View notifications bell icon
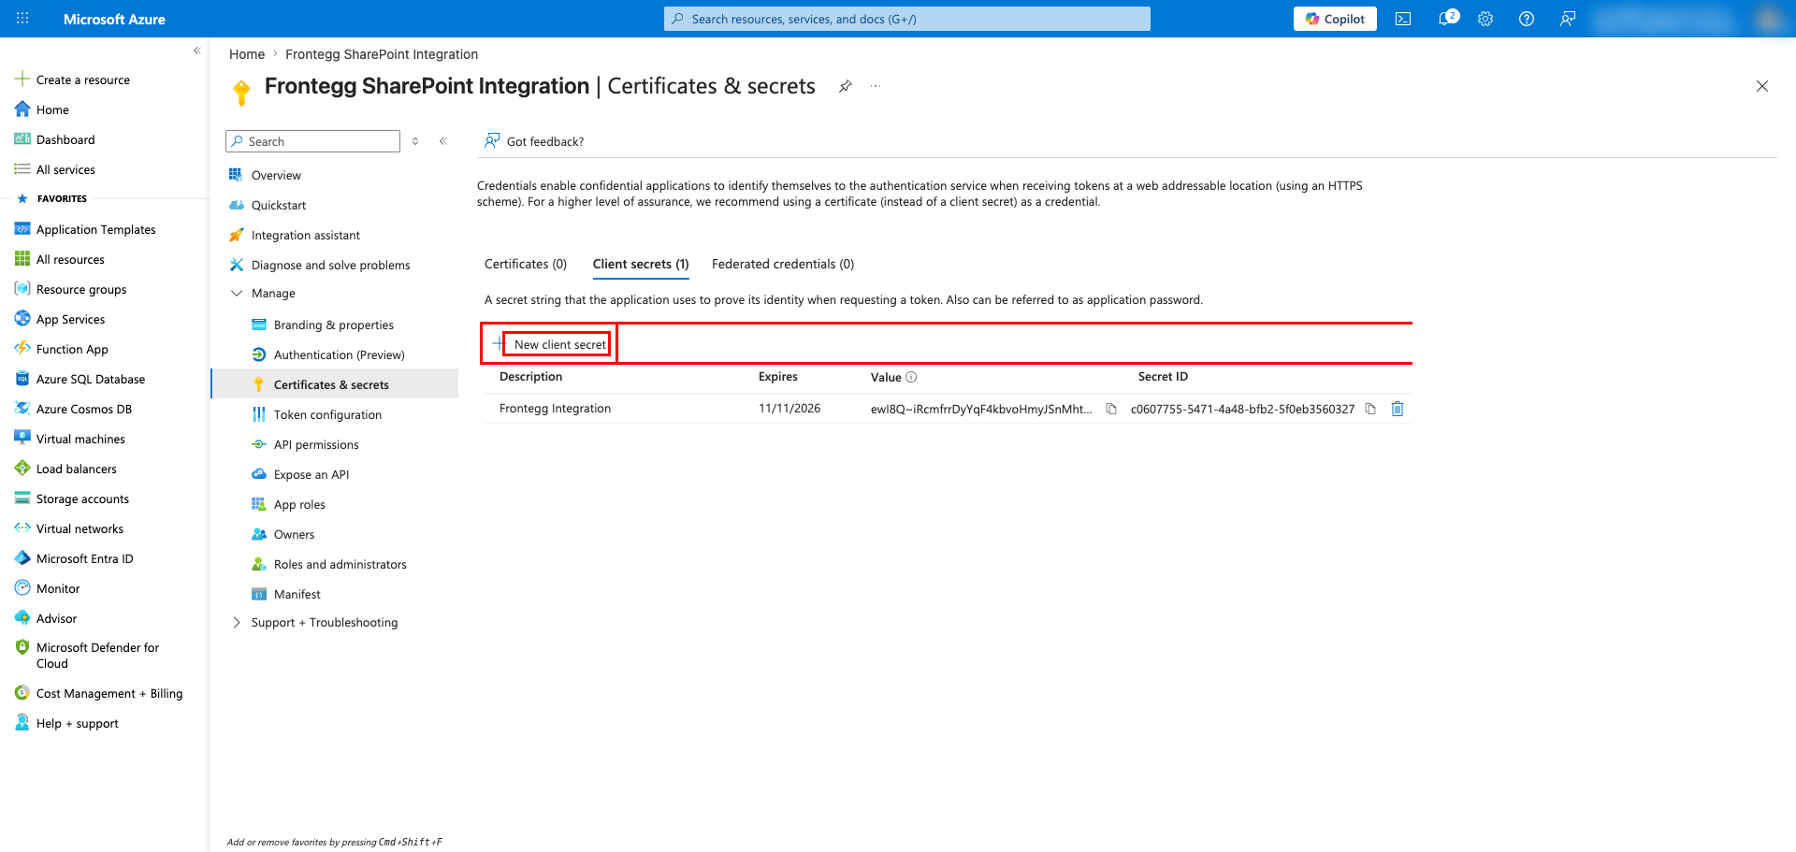Screen dimensions: 1796x852 pyautogui.click(x=1446, y=19)
